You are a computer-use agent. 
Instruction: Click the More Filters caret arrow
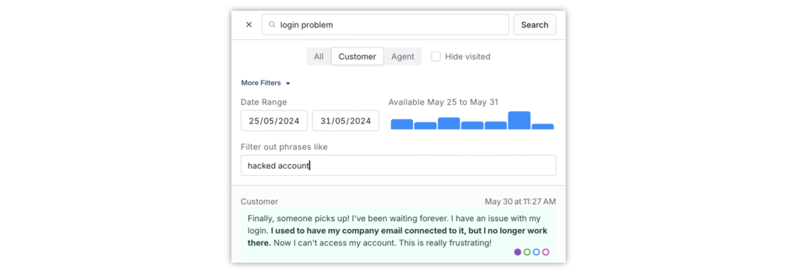(x=288, y=83)
